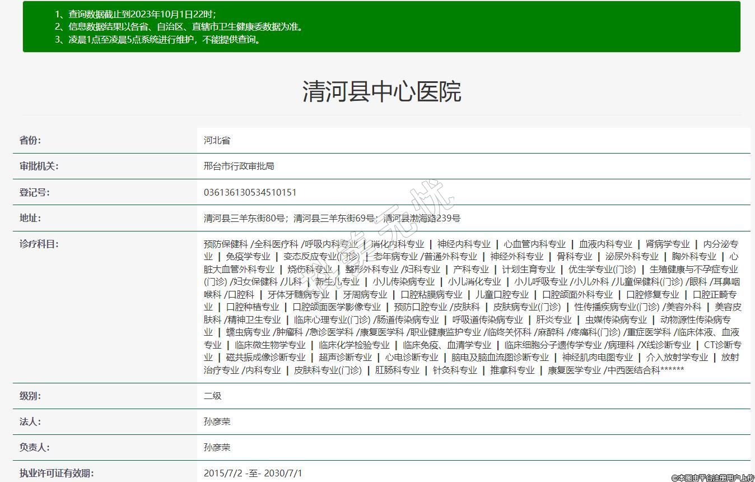Screen dimensions: 755x482
Task: Click the 法人 row label
Action: click(30, 421)
